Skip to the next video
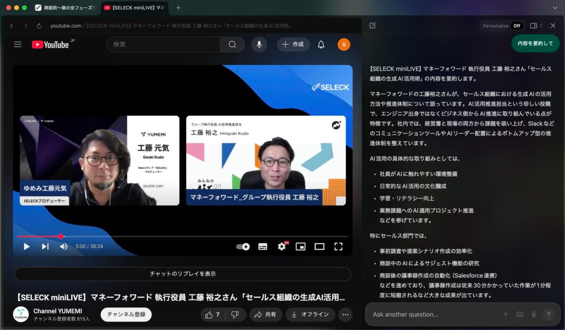The height and width of the screenshot is (330, 565). click(x=45, y=246)
